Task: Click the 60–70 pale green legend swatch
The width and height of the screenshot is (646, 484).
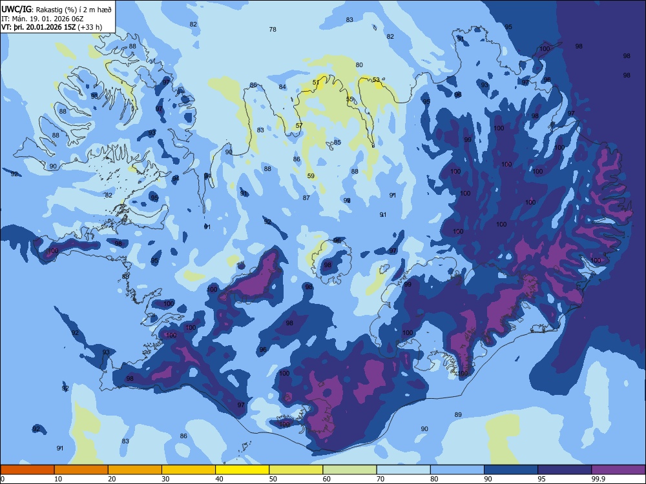Action: [349, 470]
